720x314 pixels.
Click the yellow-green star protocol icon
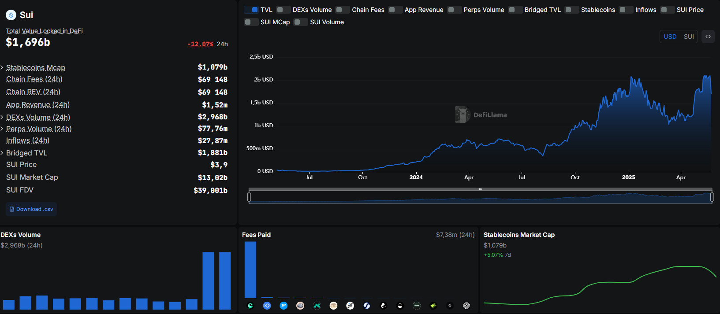(433, 306)
